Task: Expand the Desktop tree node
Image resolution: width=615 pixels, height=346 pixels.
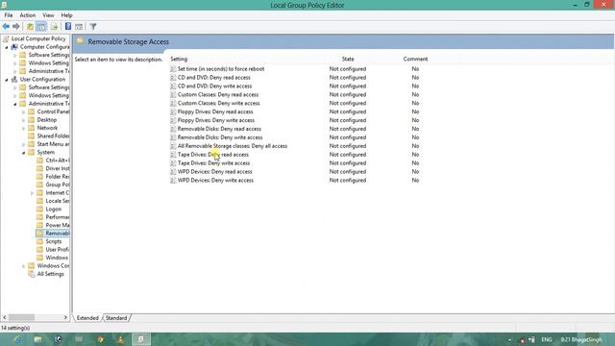Action: point(24,120)
